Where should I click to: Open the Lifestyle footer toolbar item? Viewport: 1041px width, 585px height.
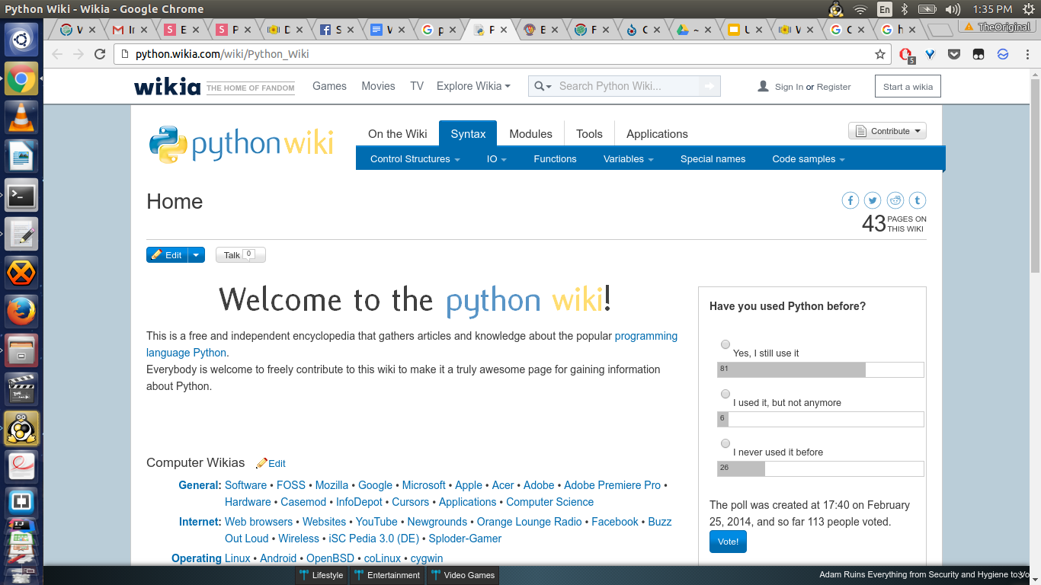coord(321,575)
